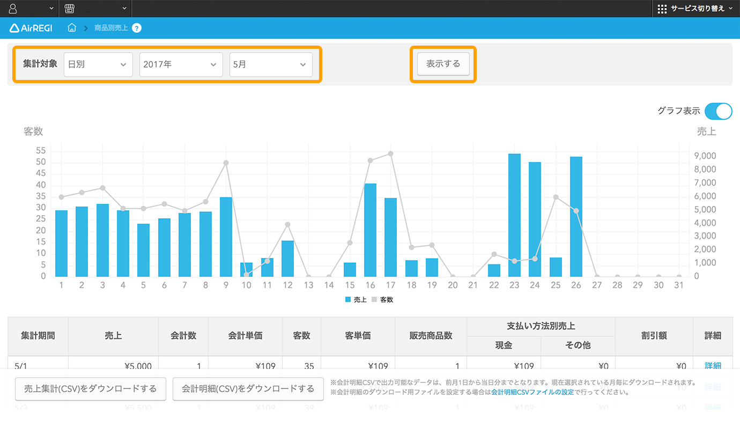Toggle the 客数 legend item
This screenshot has height=427, width=740.
pos(383,300)
